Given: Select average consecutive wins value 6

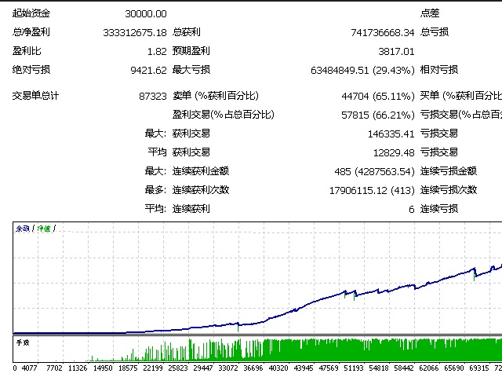Looking at the screenshot, I should point(412,210).
